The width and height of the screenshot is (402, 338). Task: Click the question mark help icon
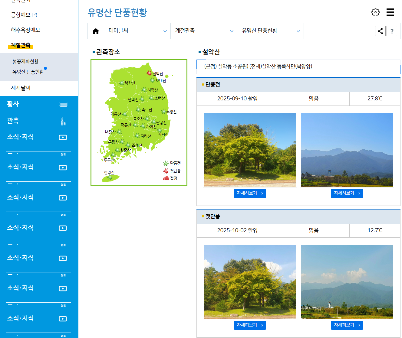[392, 31]
